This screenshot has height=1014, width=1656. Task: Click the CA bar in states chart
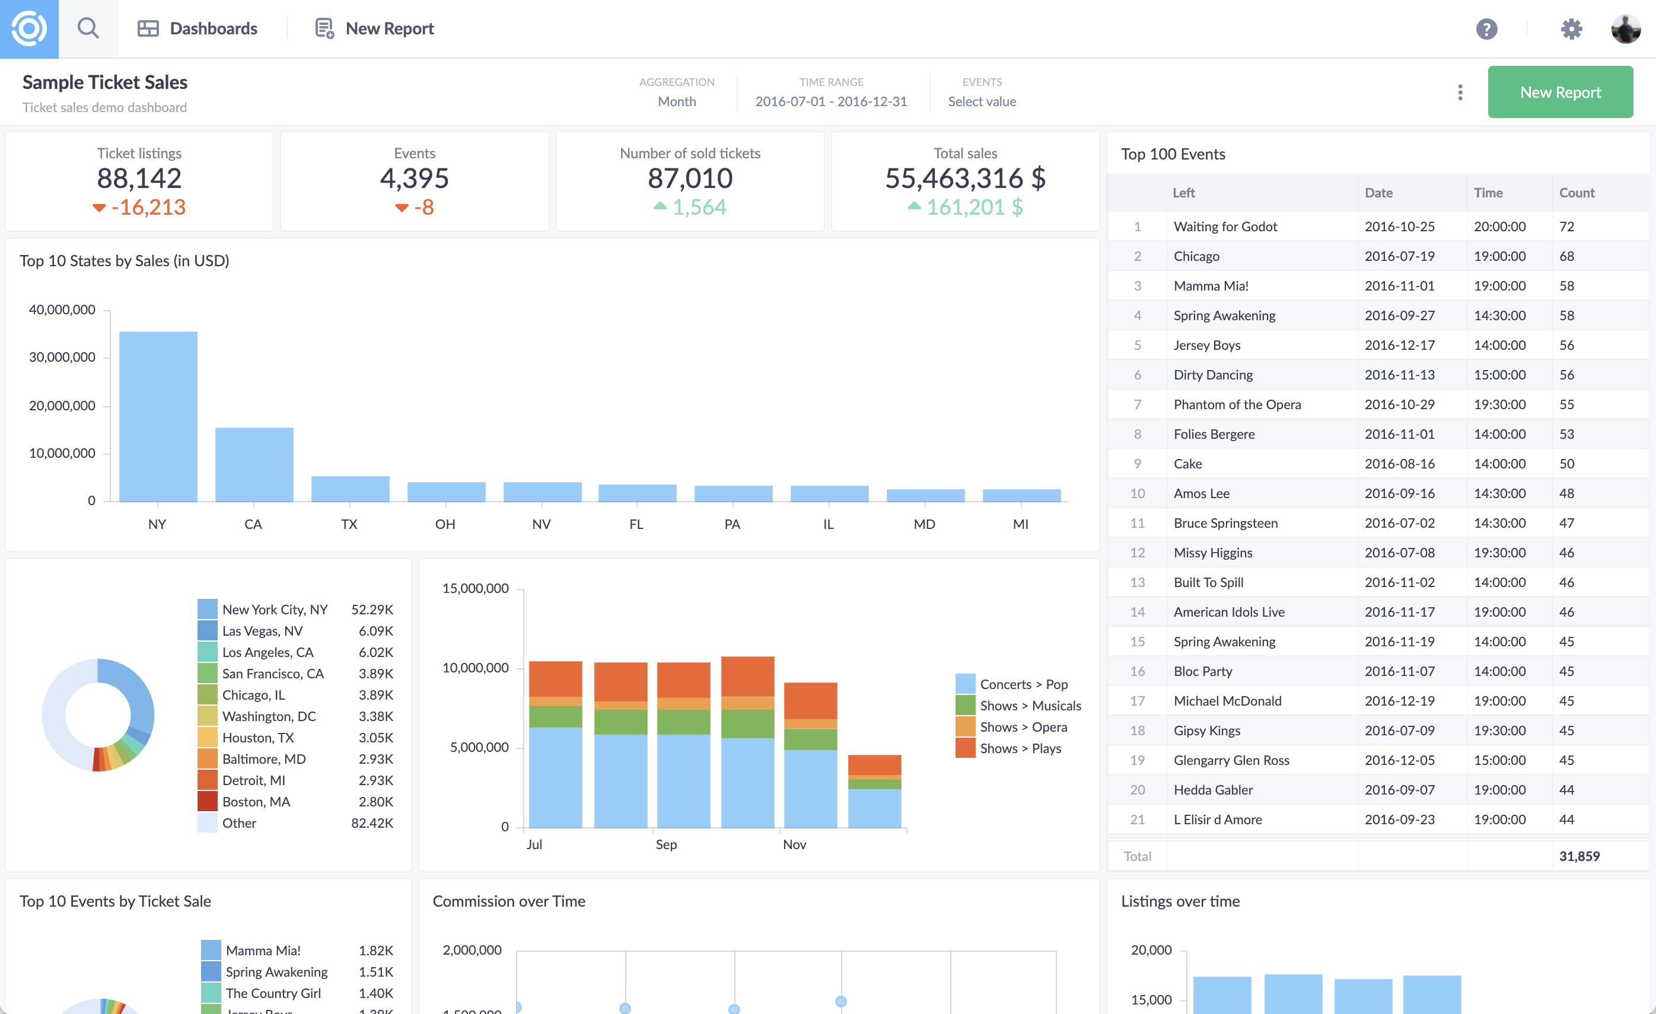[254, 464]
